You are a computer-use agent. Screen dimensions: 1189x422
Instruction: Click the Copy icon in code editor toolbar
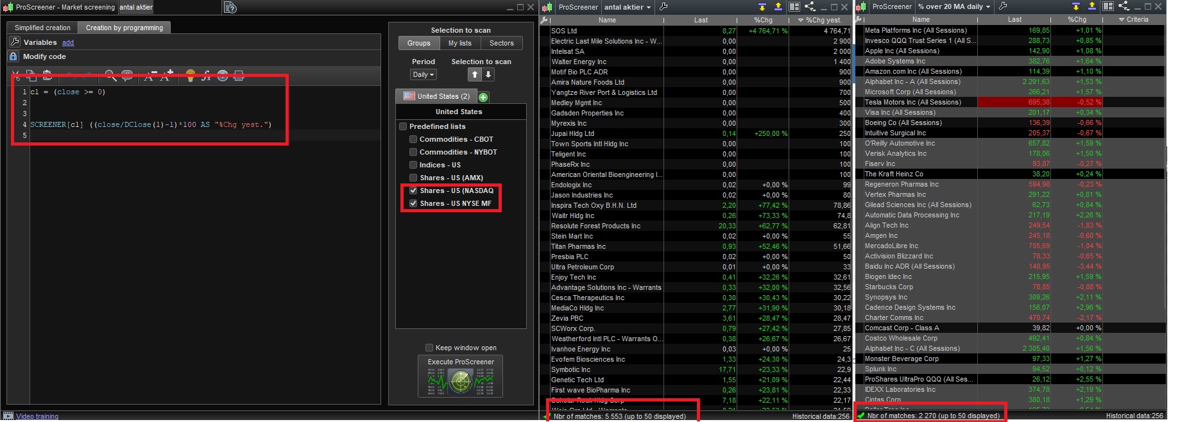click(x=31, y=76)
